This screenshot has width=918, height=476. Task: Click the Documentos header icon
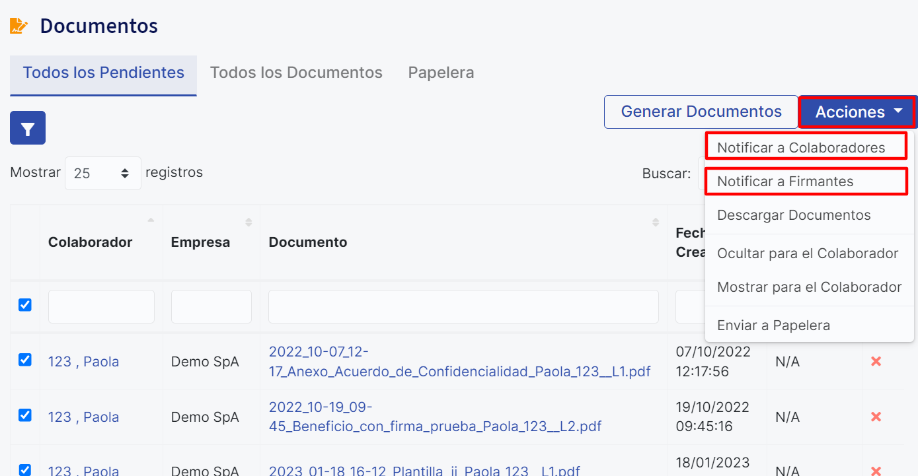(19, 26)
